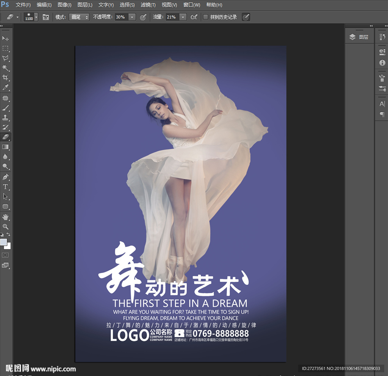Select the Rectangular Marquee tool
Viewport: 388px width, 376px height.
pyautogui.click(x=5, y=48)
